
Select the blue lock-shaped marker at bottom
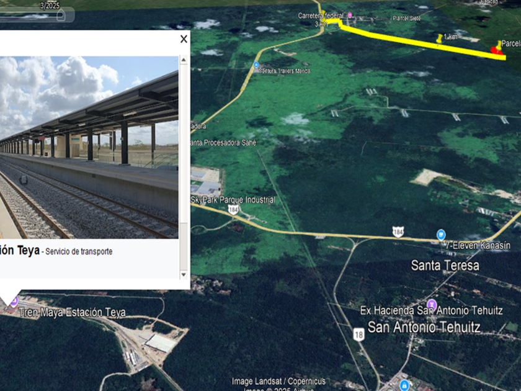404,385
